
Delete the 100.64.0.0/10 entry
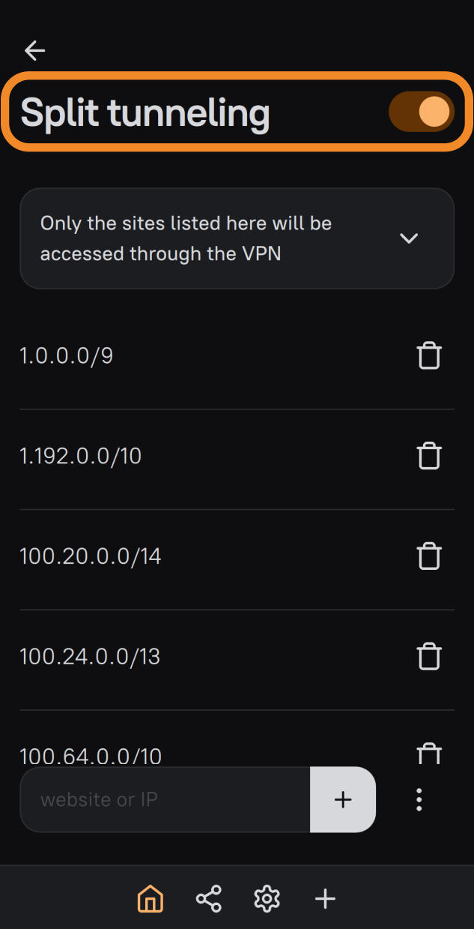pyautogui.click(x=429, y=752)
